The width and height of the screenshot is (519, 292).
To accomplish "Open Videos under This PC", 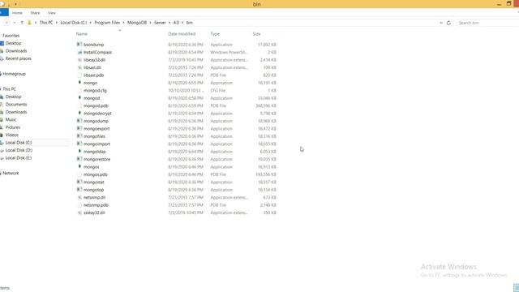I will (x=12, y=135).
